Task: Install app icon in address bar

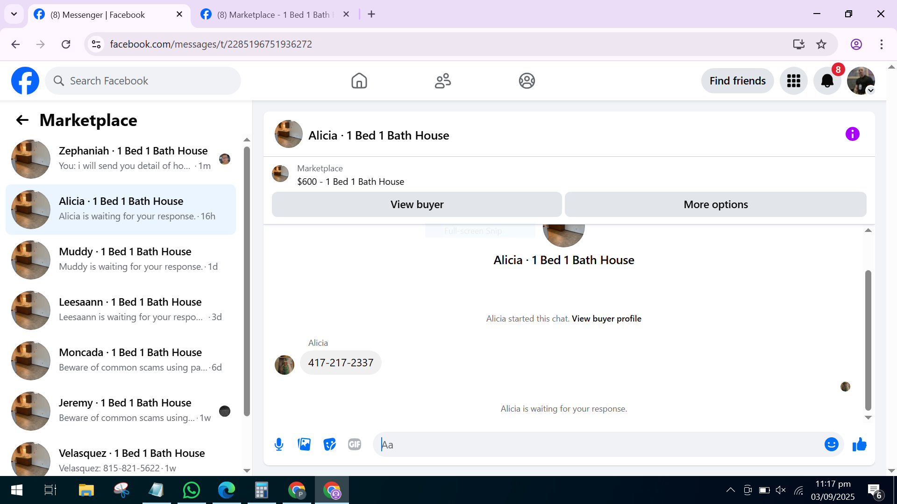Action: point(798,44)
